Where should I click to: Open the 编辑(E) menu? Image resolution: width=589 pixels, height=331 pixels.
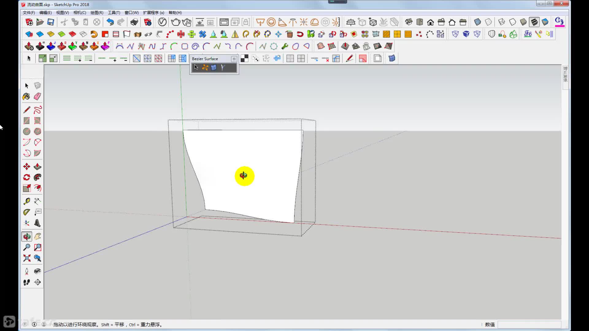[x=45, y=13]
